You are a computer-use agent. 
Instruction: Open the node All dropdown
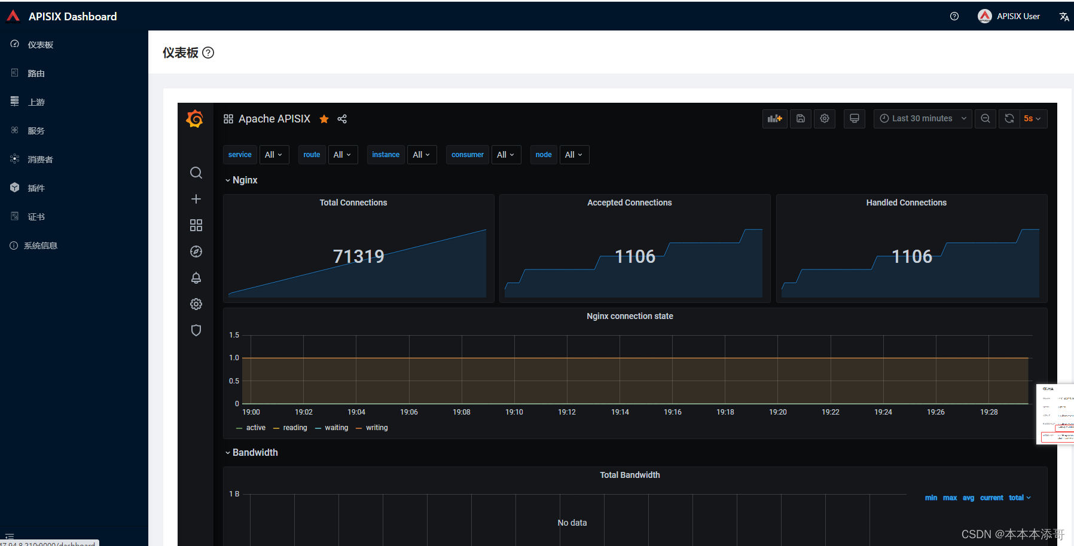point(574,155)
